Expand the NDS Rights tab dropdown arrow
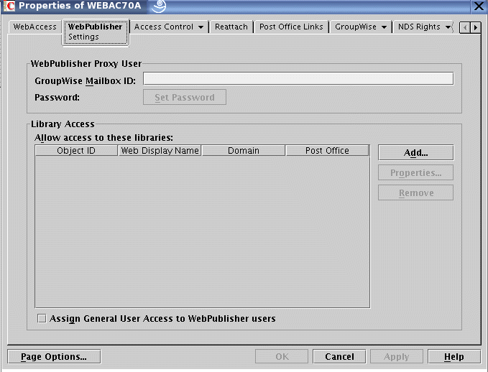488x372 pixels. (x=448, y=27)
